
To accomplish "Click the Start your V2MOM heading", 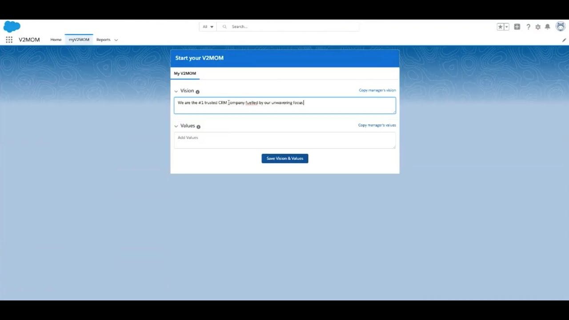I will [200, 58].
